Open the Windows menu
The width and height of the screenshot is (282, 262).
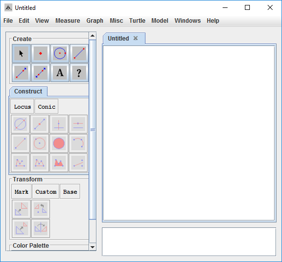188,21
